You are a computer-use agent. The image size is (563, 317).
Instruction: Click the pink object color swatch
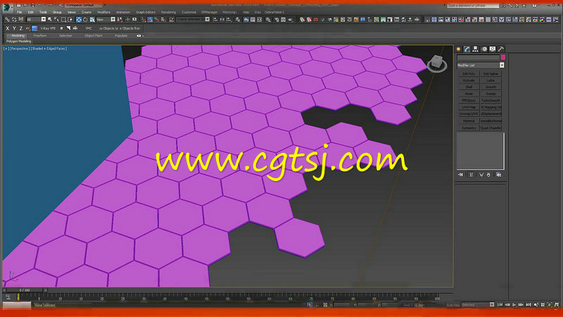pos(503,57)
